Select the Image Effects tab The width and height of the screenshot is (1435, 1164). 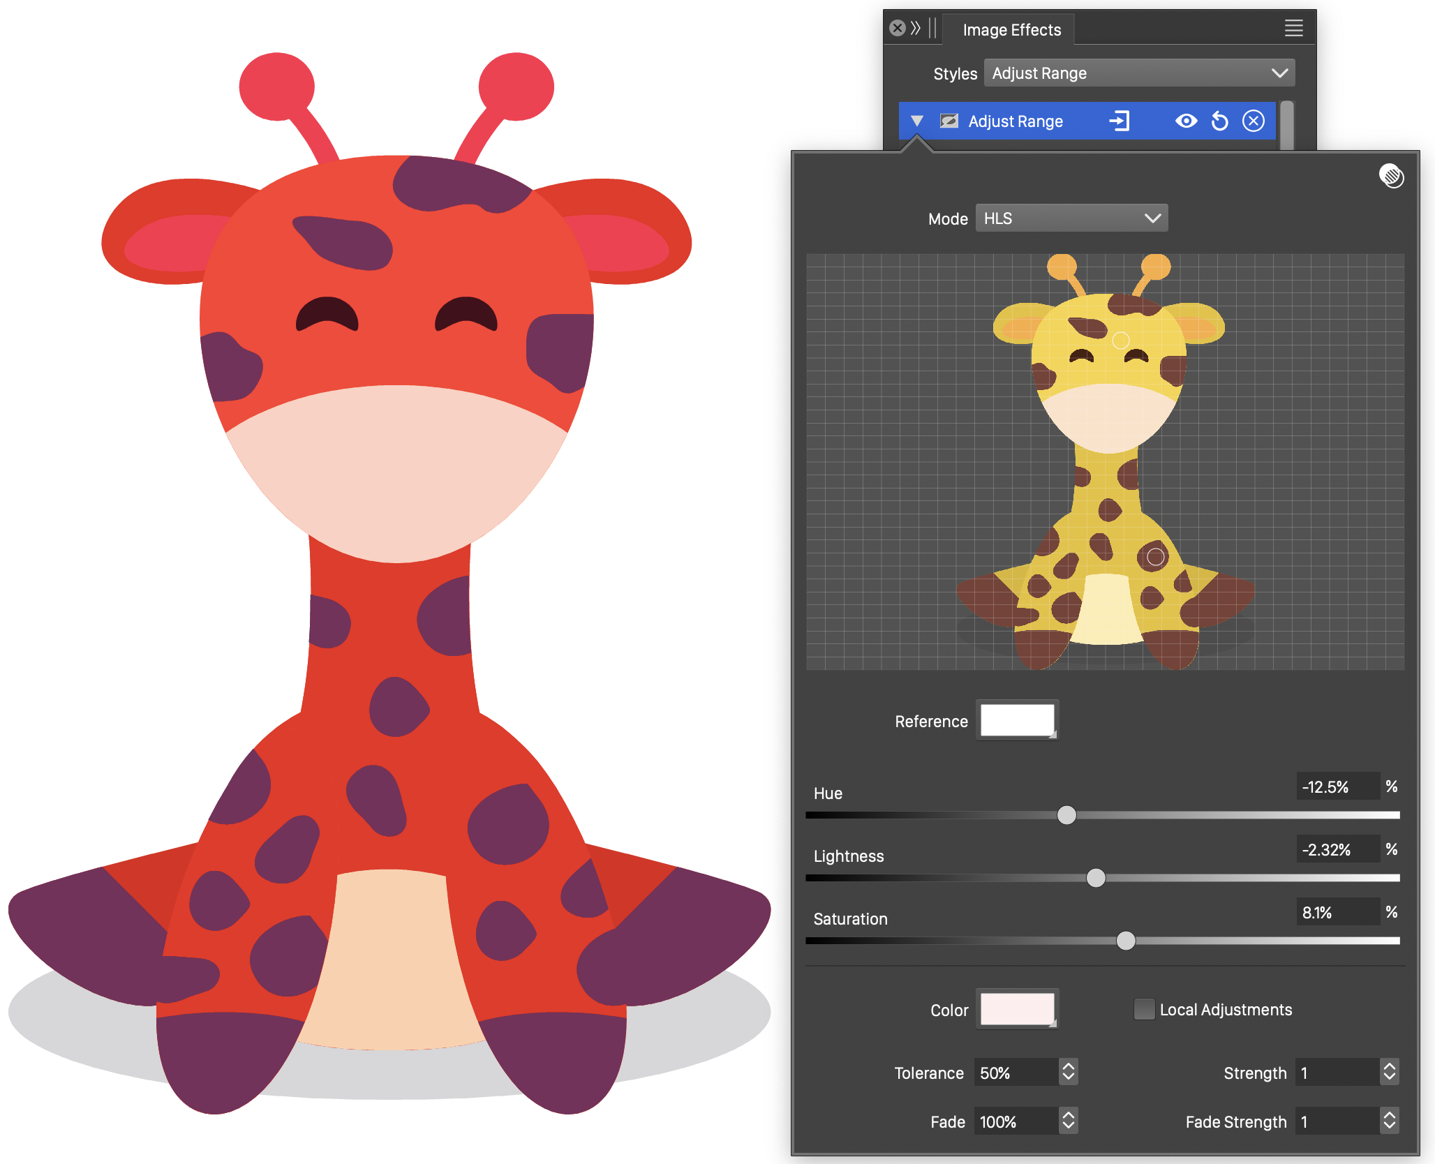(1011, 30)
